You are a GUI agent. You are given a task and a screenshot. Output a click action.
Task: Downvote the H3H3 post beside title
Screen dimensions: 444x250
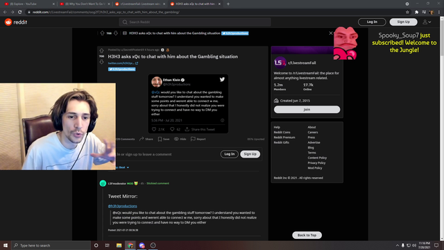pyautogui.click(x=101, y=62)
